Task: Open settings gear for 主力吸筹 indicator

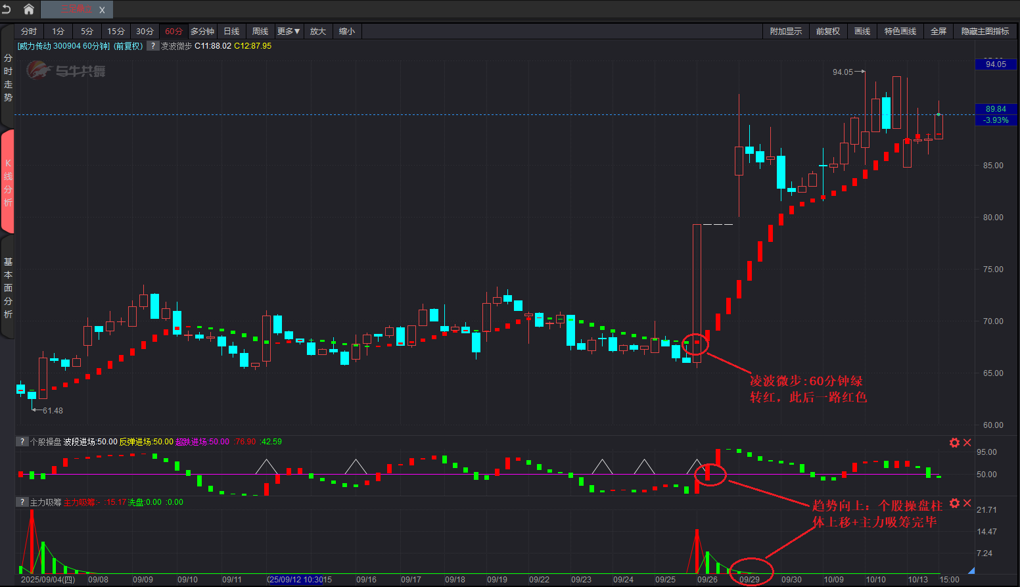Action: [x=954, y=503]
